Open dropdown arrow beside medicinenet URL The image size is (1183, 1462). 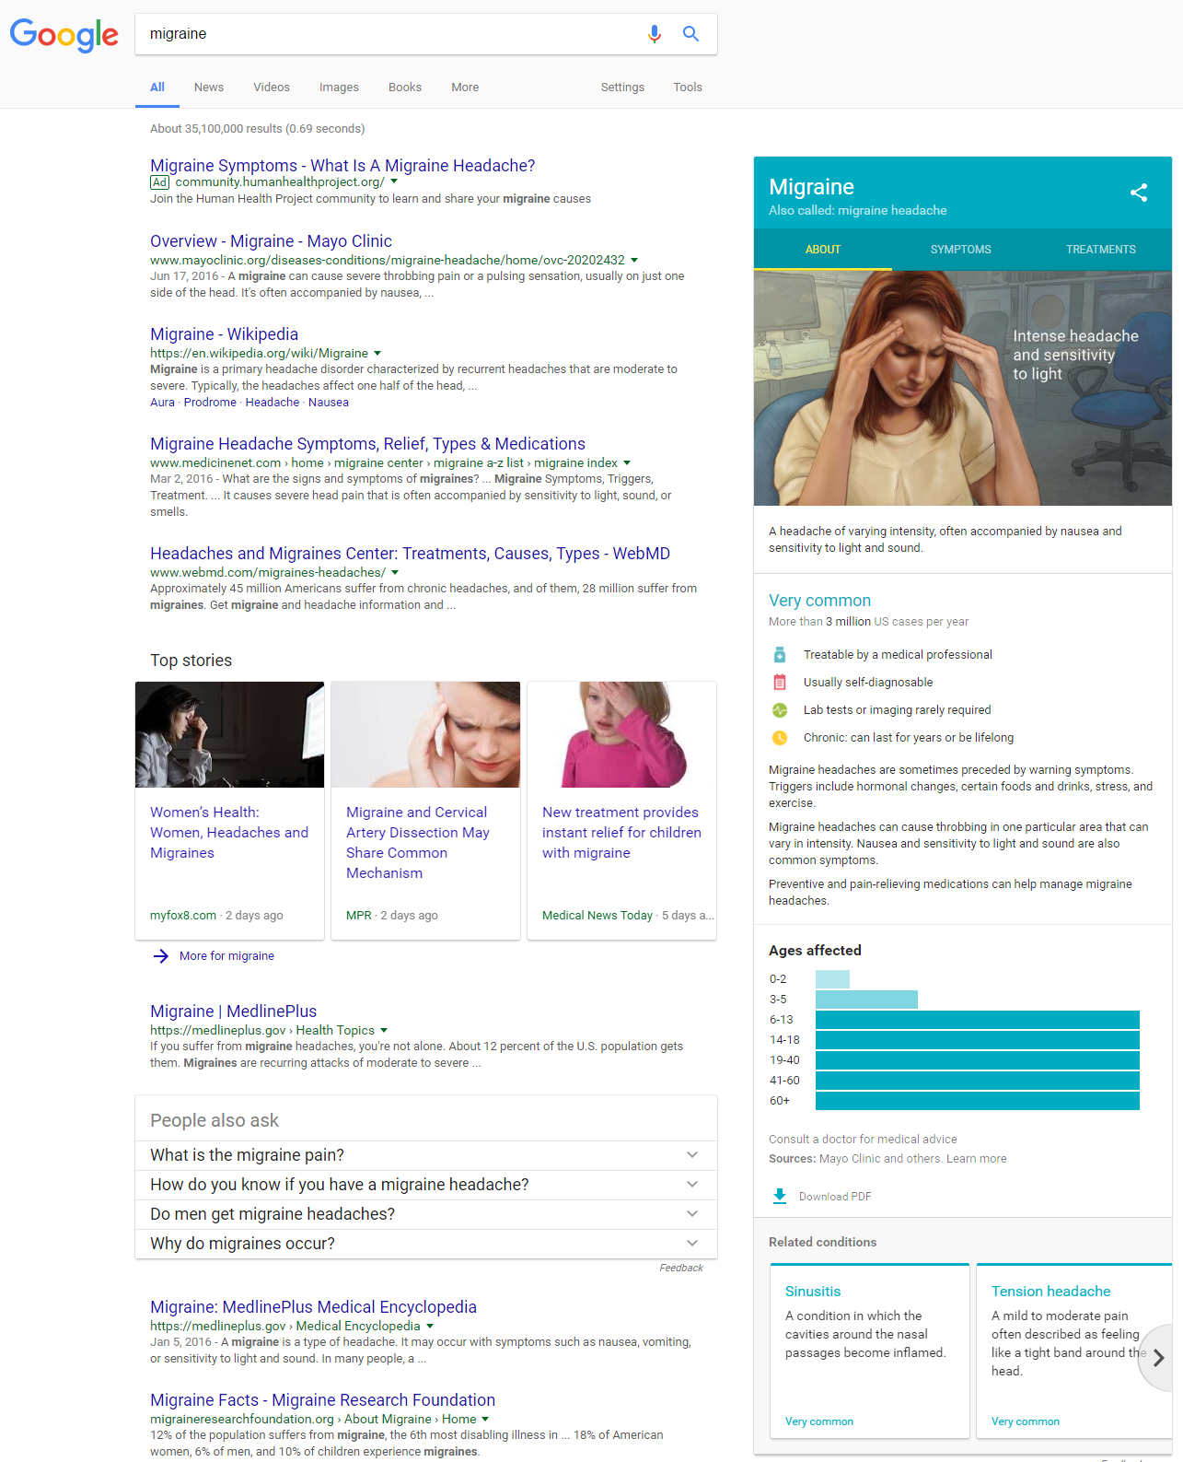[x=627, y=463]
